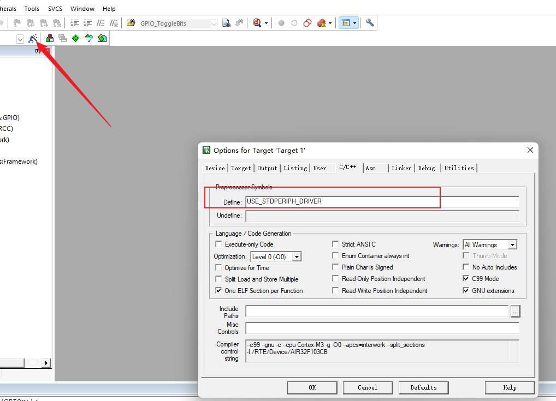Viewport: 556px width, 401px height.
Task: Enable the Execute-only Code checkbox
Action: coord(219,244)
